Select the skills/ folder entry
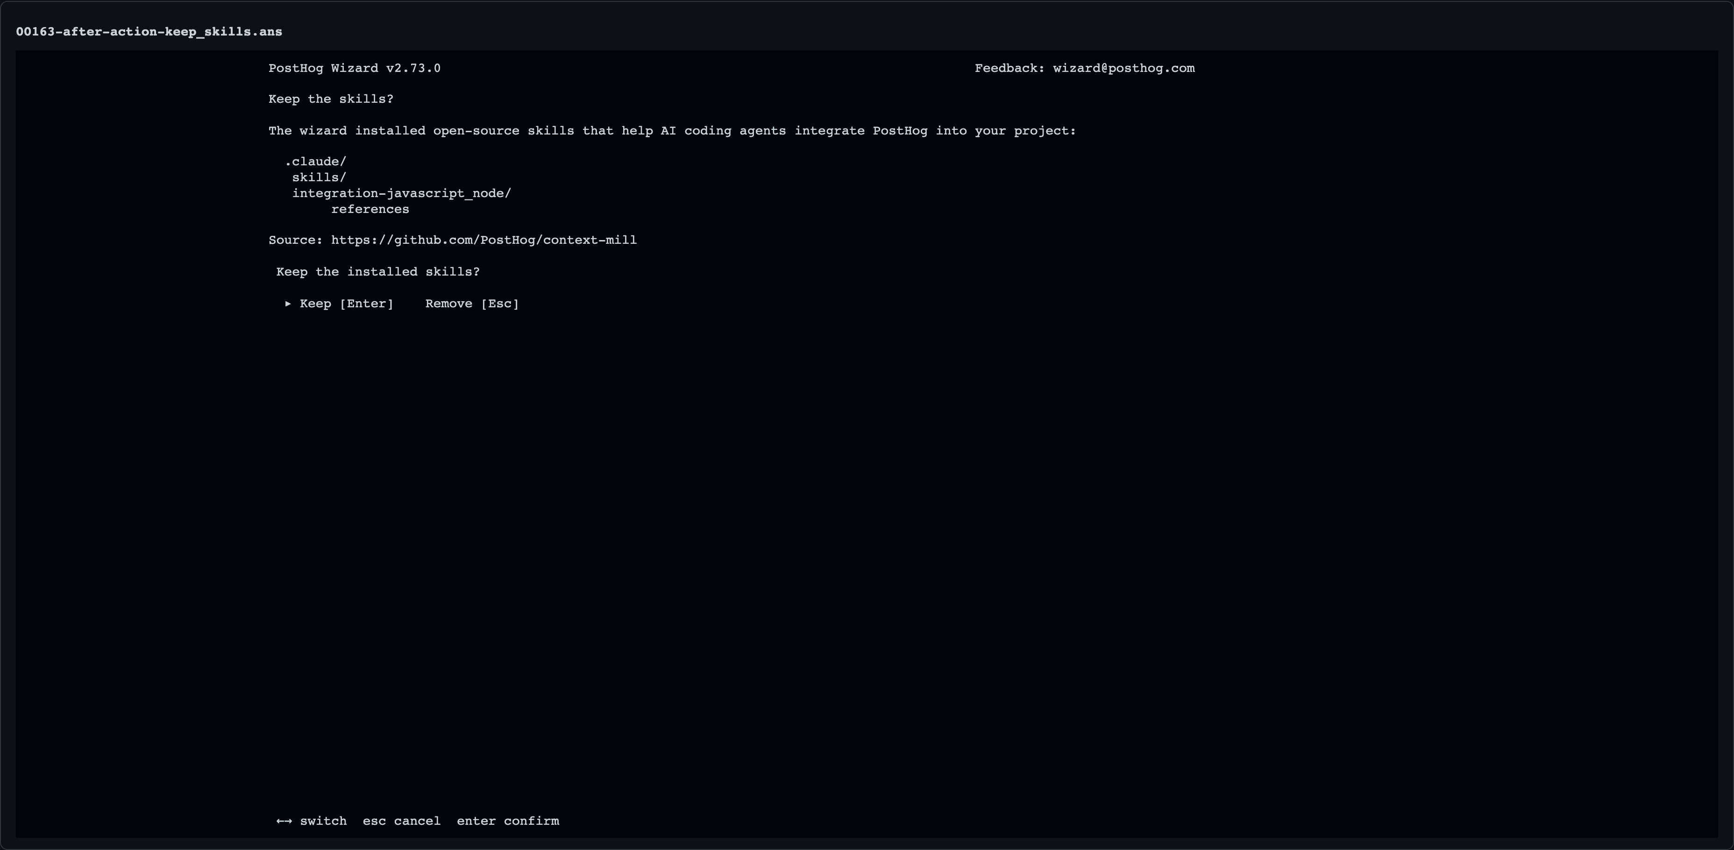 (x=319, y=177)
